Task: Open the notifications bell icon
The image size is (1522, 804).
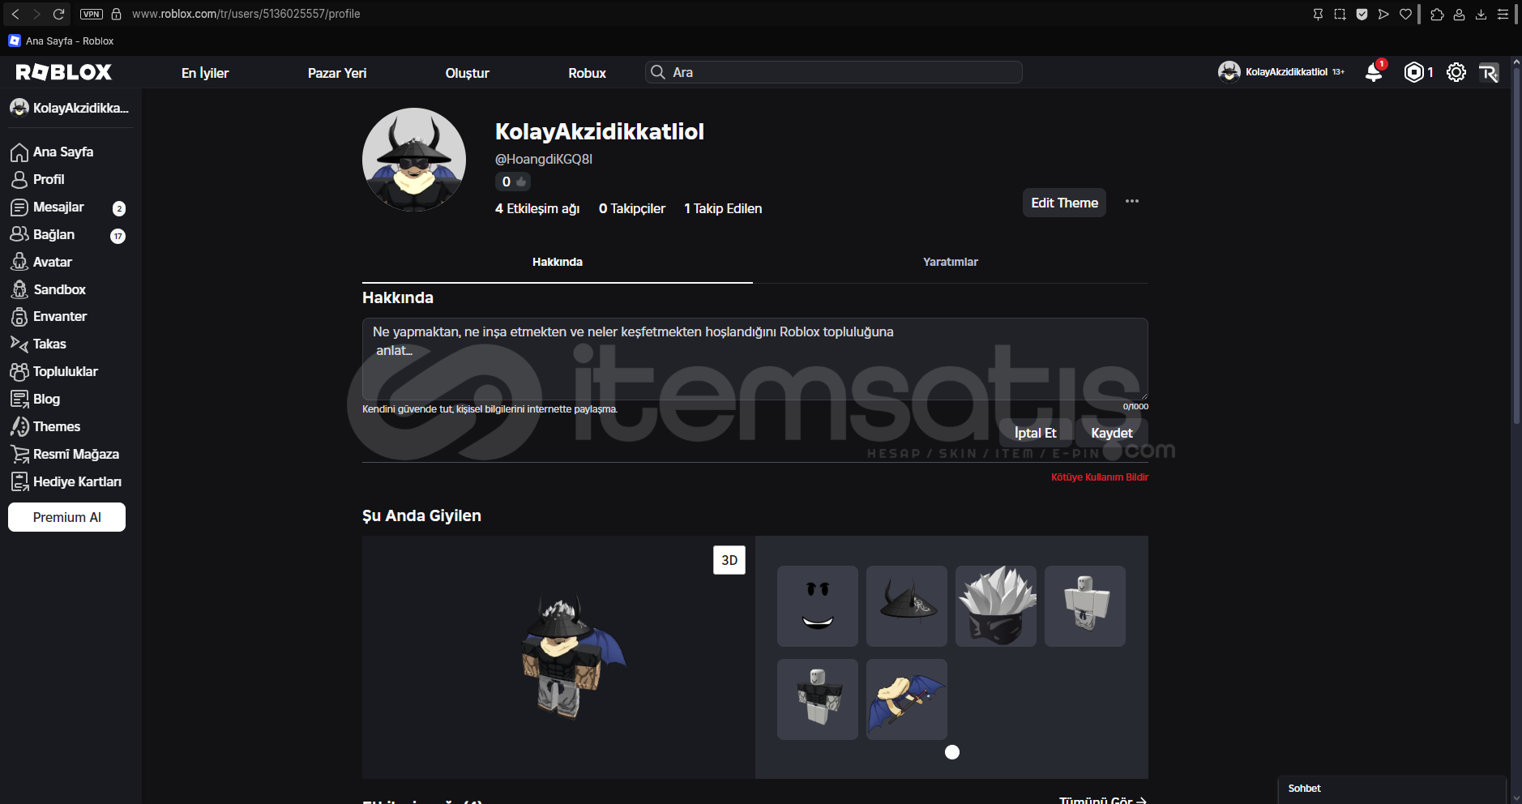Action: point(1375,72)
